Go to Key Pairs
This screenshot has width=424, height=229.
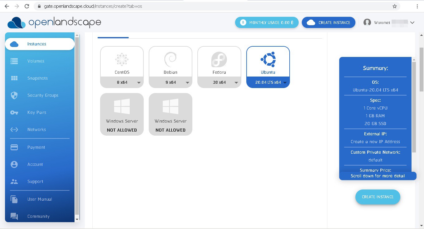[40, 112]
